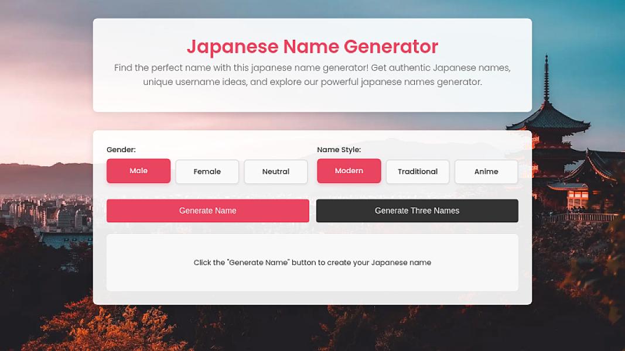Click the Generate Name button

(x=207, y=211)
